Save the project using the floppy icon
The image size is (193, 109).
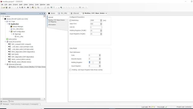click(7, 8)
